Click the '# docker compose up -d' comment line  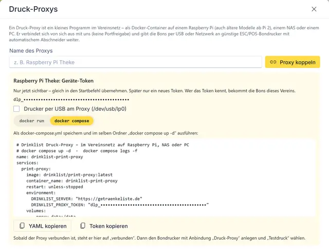coord(77,150)
